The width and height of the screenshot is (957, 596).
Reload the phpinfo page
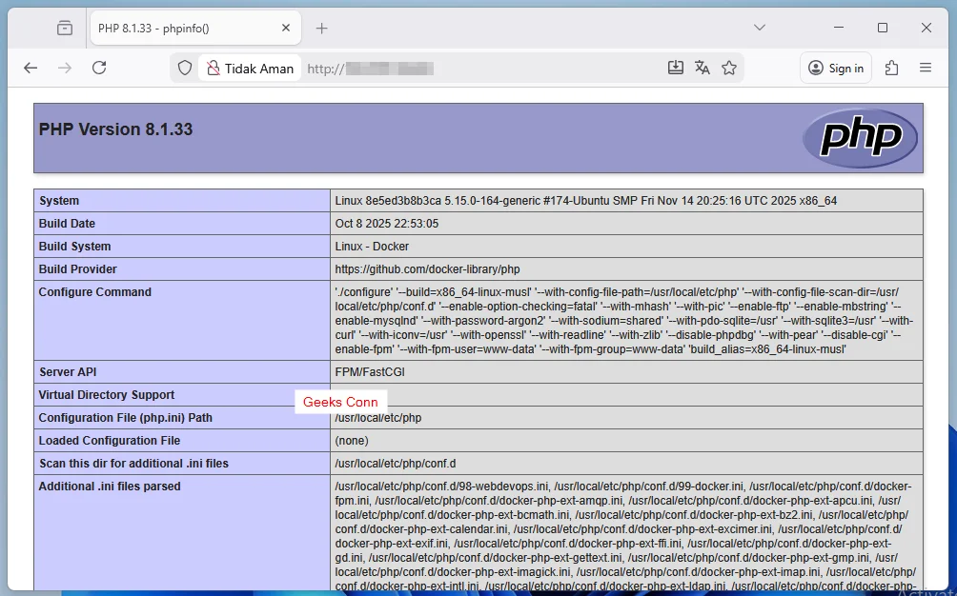point(98,67)
